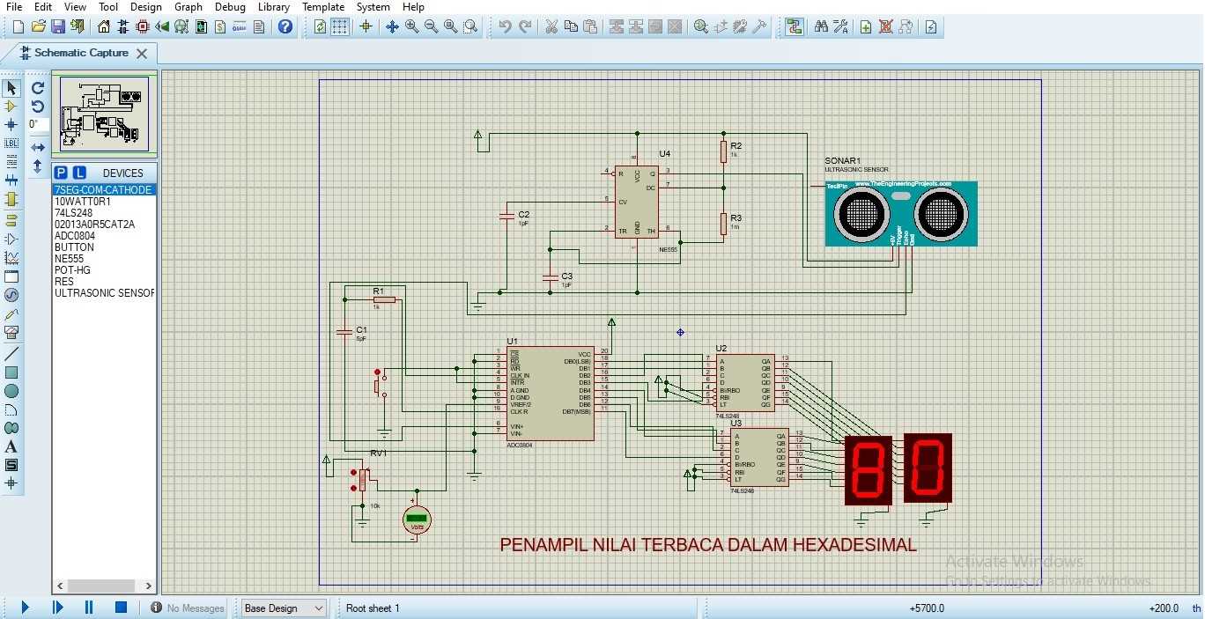The image size is (1205, 619).
Task: Click the Zoom In magnifier icon
Action: [x=412, y=26]
